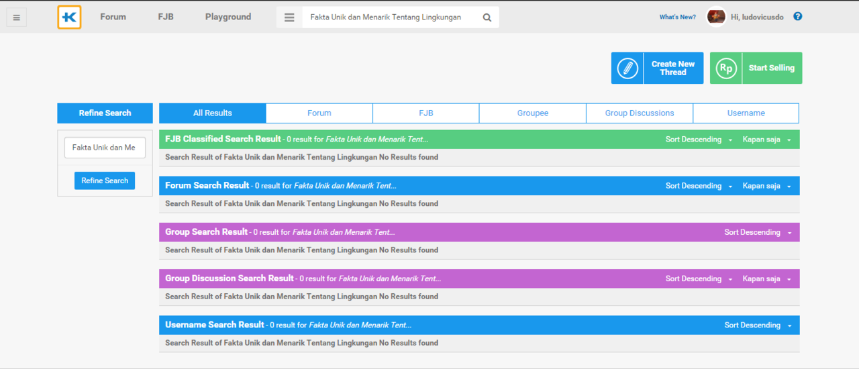Open user avatar profile picture
Viewport: 859px width, 369px height.
point(716,17)
